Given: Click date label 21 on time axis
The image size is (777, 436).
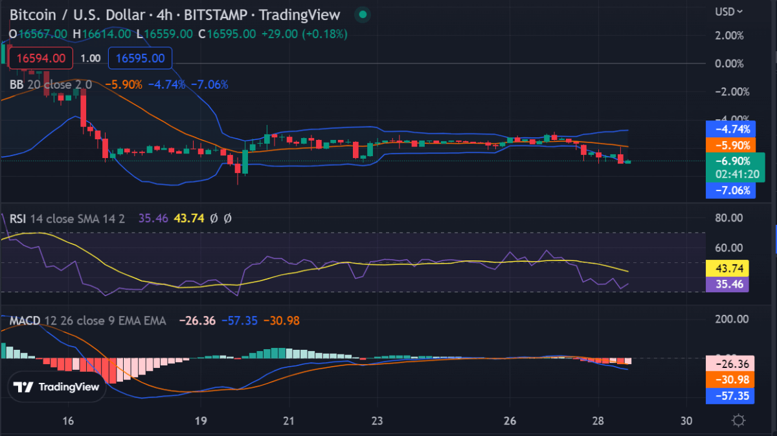Looking at the screenshot, I should (x=289, y=420).
